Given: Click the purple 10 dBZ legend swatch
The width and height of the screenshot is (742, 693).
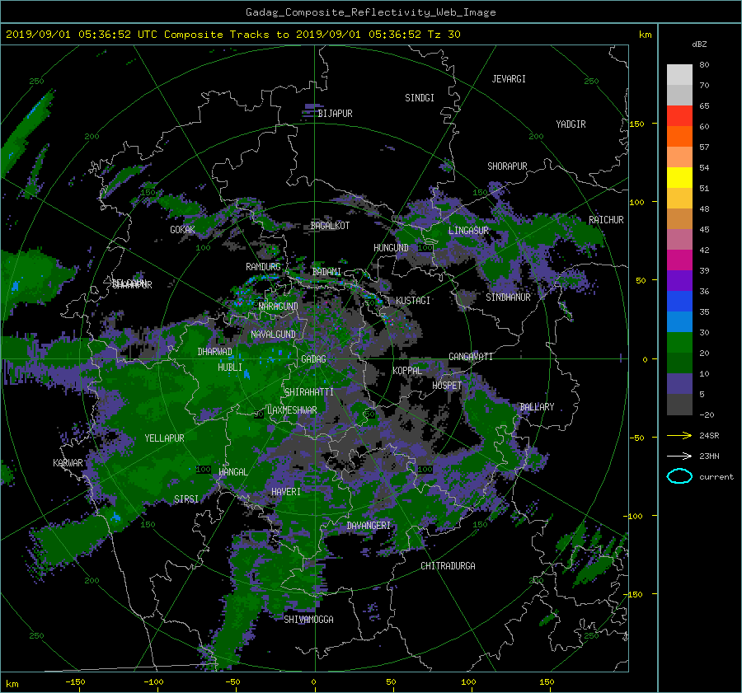Looking at the screenshot, I should tap(679, 383).
